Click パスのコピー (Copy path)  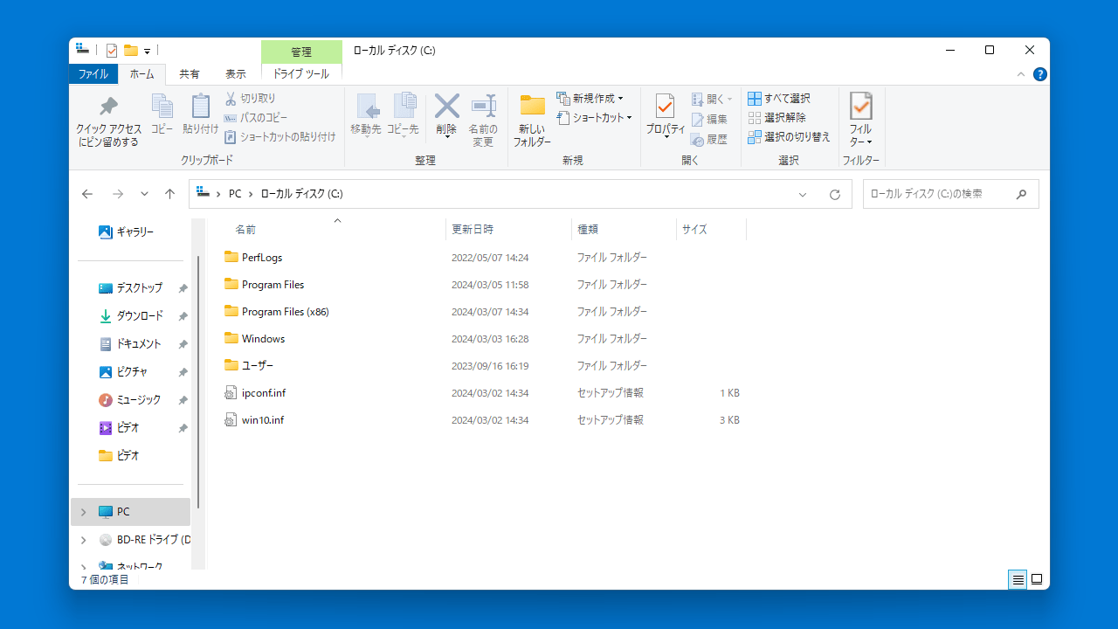point(256,118)
